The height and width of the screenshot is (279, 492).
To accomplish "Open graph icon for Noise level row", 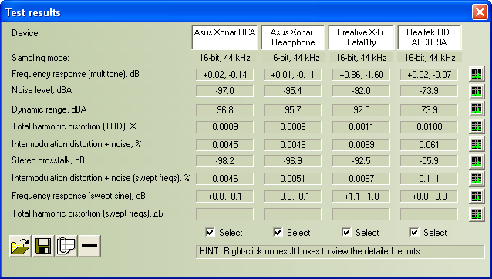I will (x=477, y=91).
